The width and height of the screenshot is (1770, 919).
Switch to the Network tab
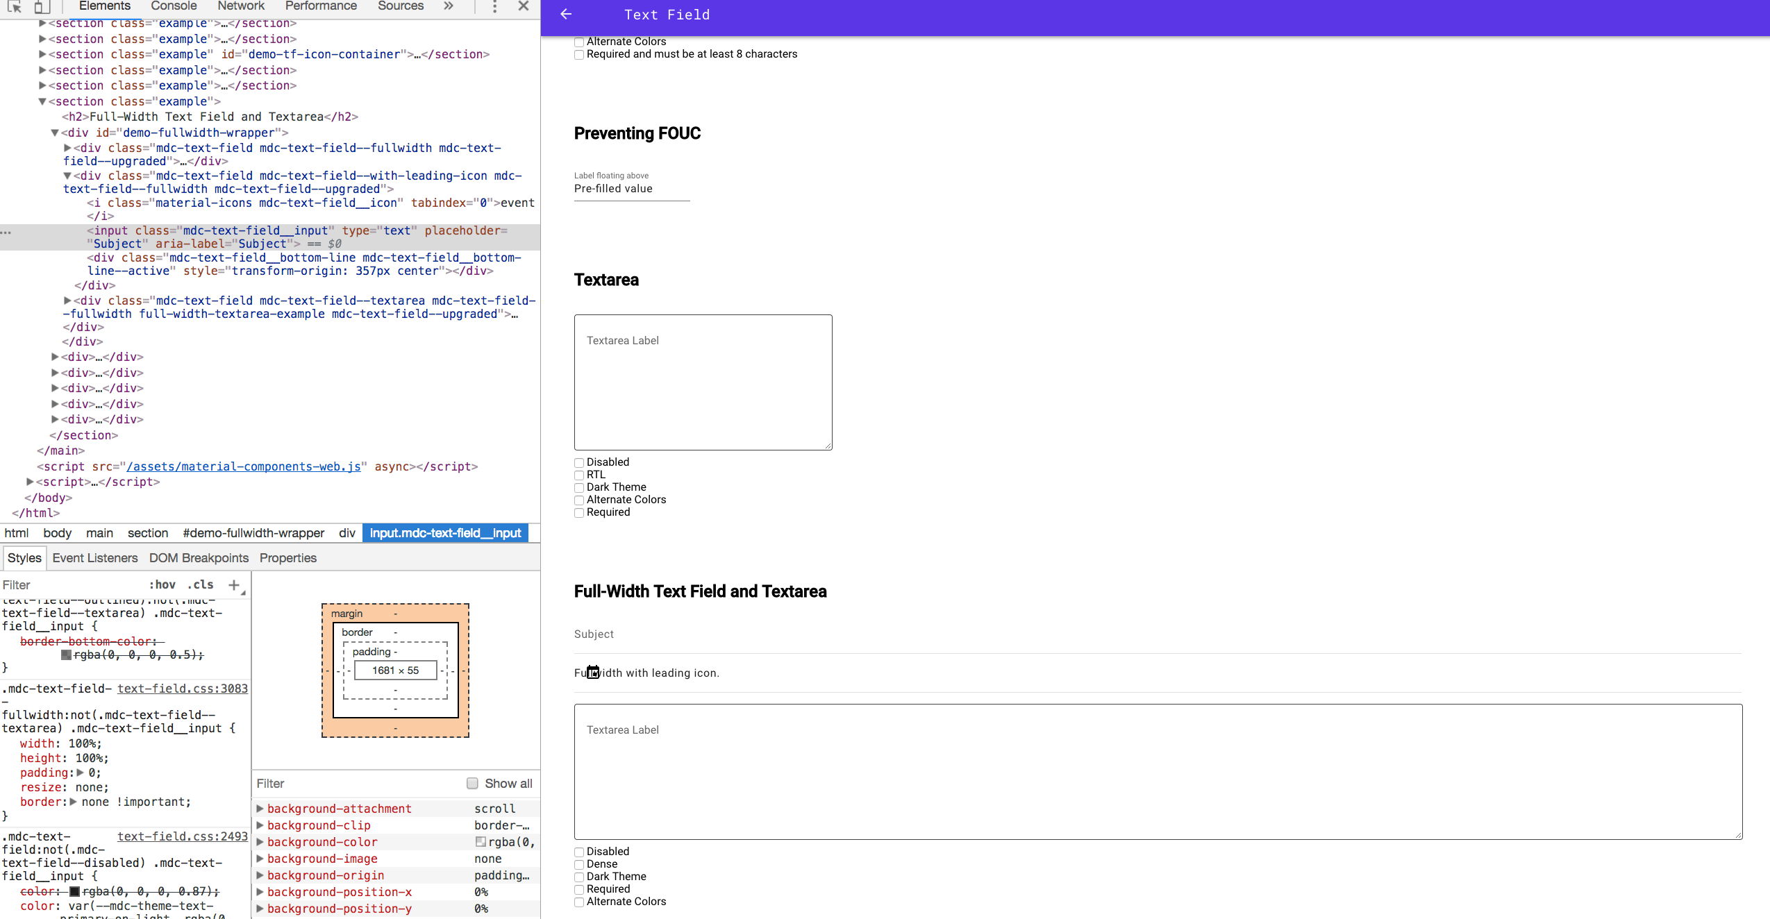click(x=240, y=6)
